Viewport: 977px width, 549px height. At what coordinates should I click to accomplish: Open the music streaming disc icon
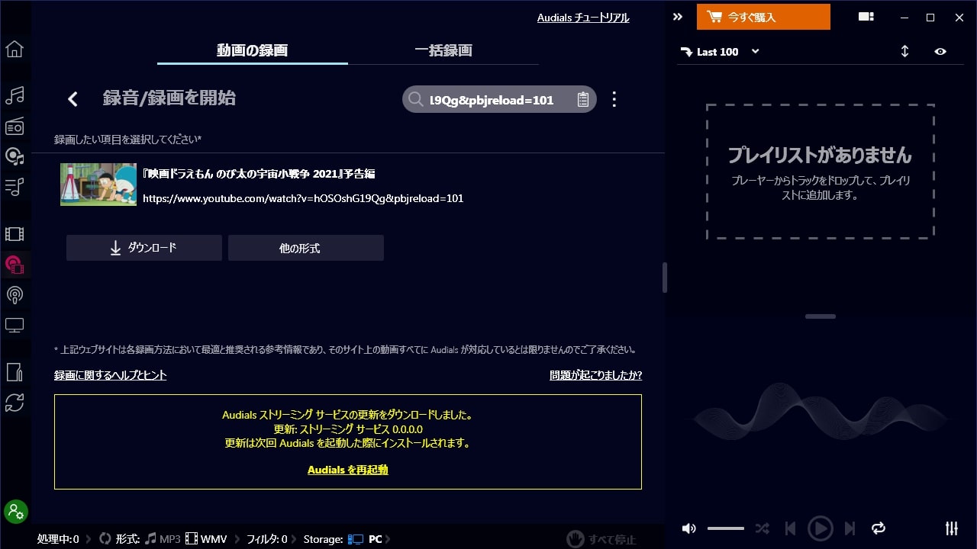pos(15,156)
